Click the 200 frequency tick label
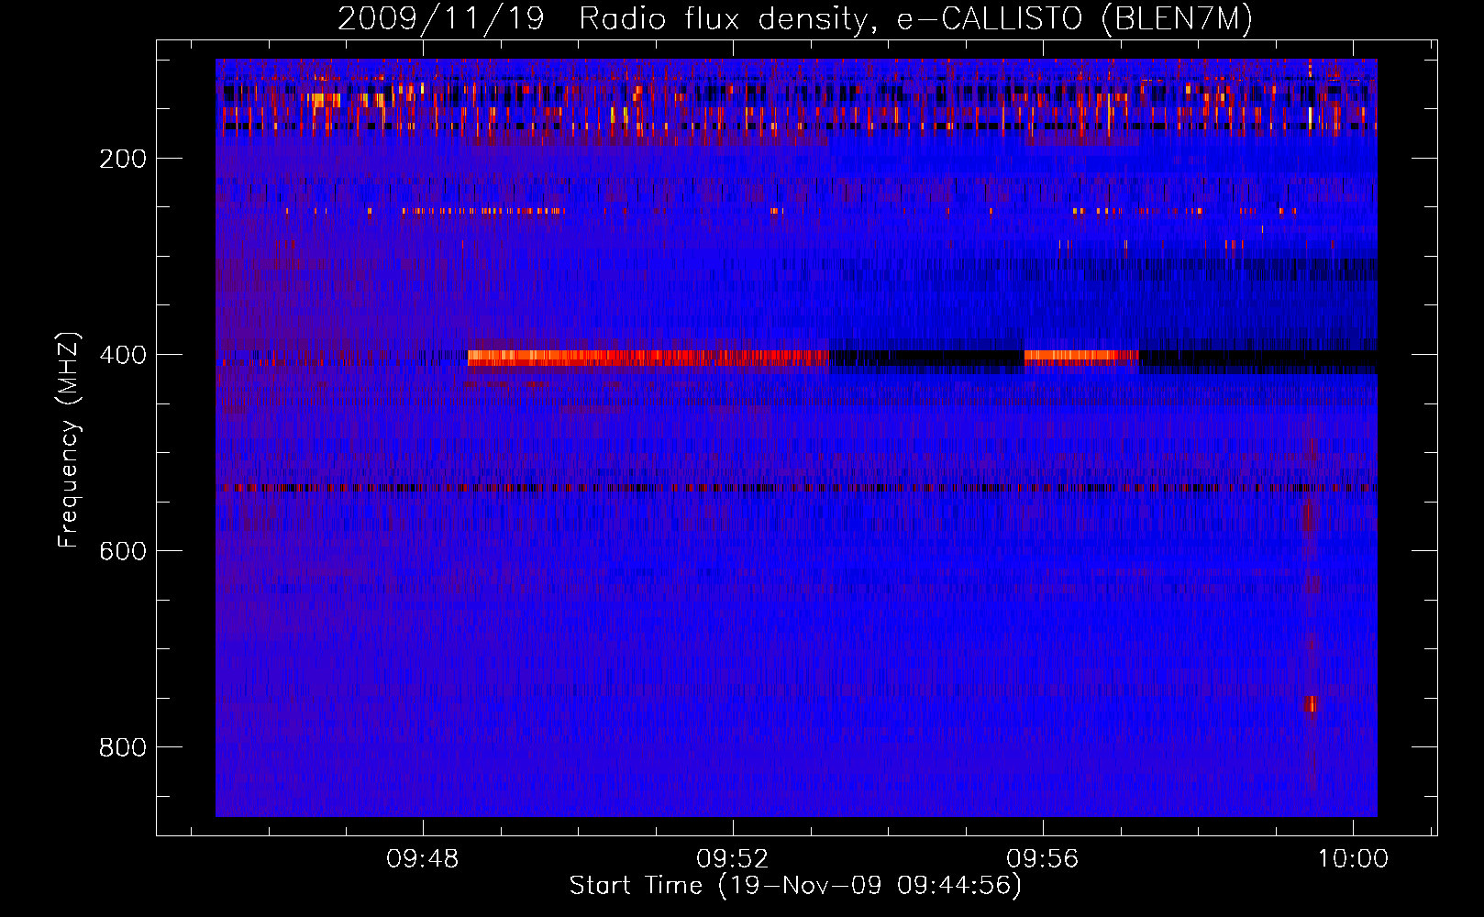1484x917 pixels. click(123, 159)
